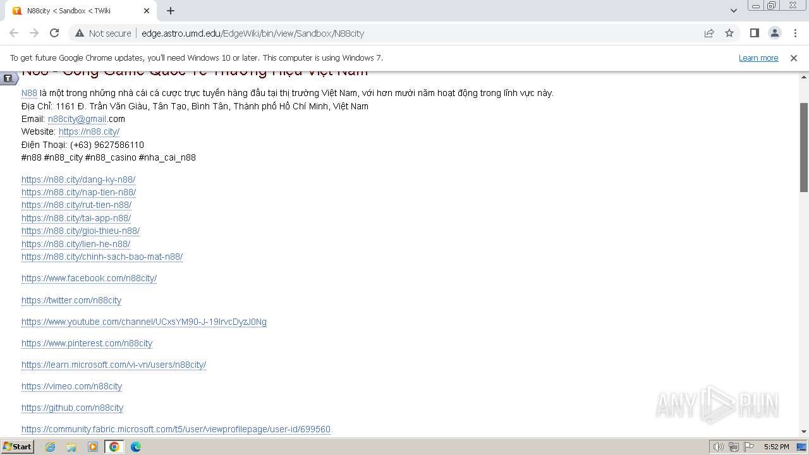Click the n88city@gmail email link
This screenshot has width=809, height=455.
pos(77,119)
